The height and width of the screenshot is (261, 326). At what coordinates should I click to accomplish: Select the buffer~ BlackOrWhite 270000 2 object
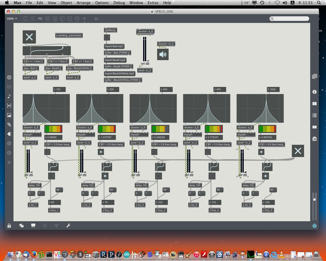[x=123, y=80]
